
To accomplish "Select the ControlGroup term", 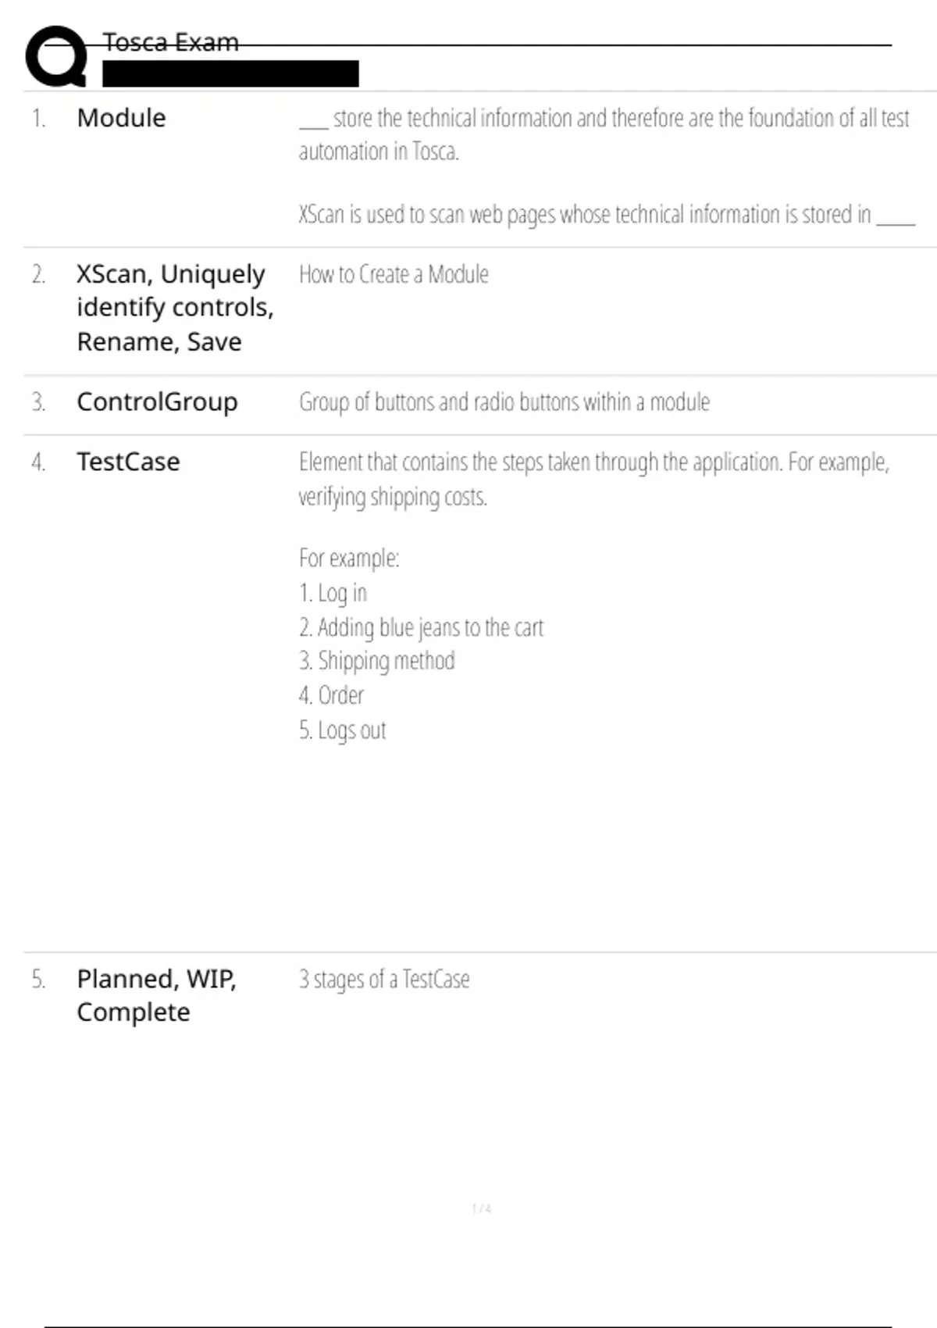I will (x=157, y=402).
